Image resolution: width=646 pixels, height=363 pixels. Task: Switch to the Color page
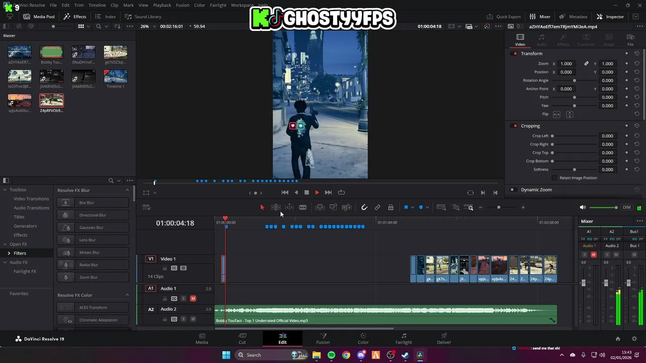pos(363,338)
